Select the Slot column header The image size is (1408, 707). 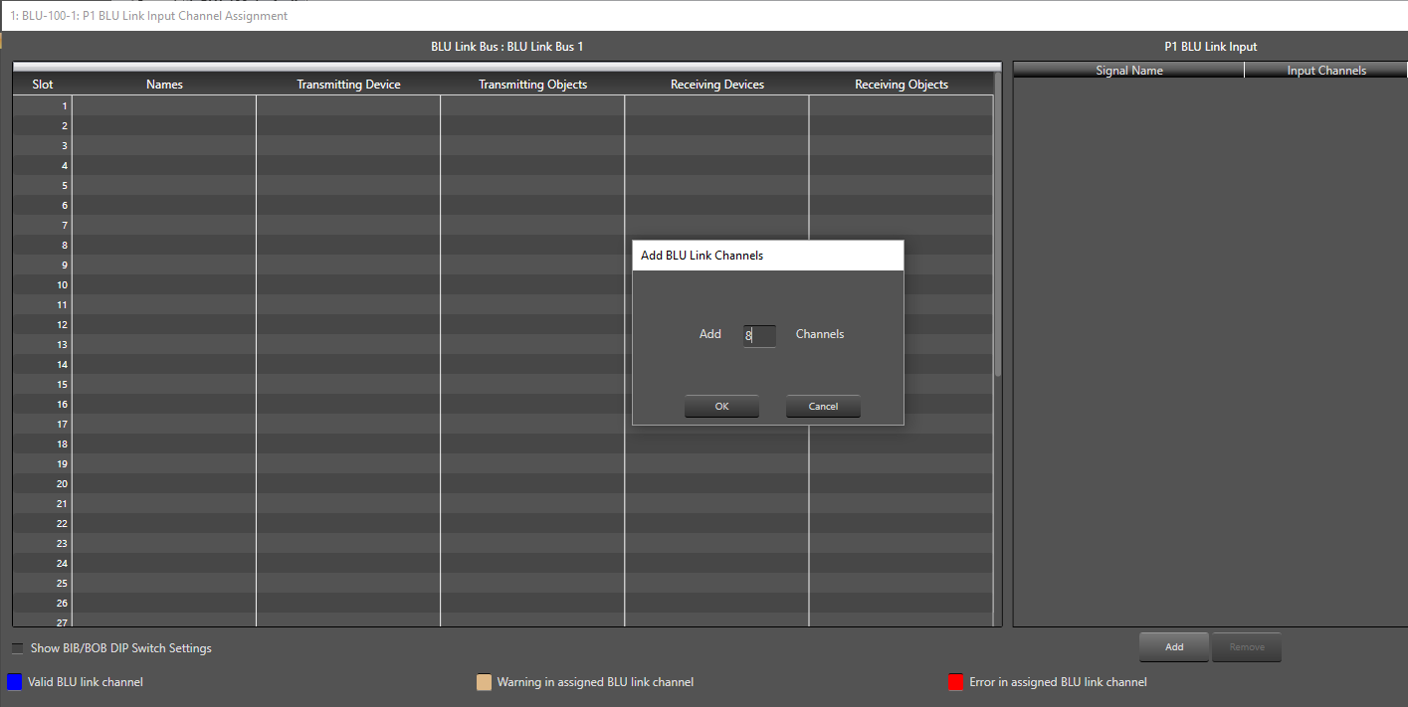pos(42,85)
